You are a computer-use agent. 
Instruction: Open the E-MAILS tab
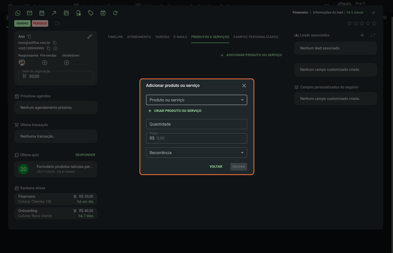180,37
